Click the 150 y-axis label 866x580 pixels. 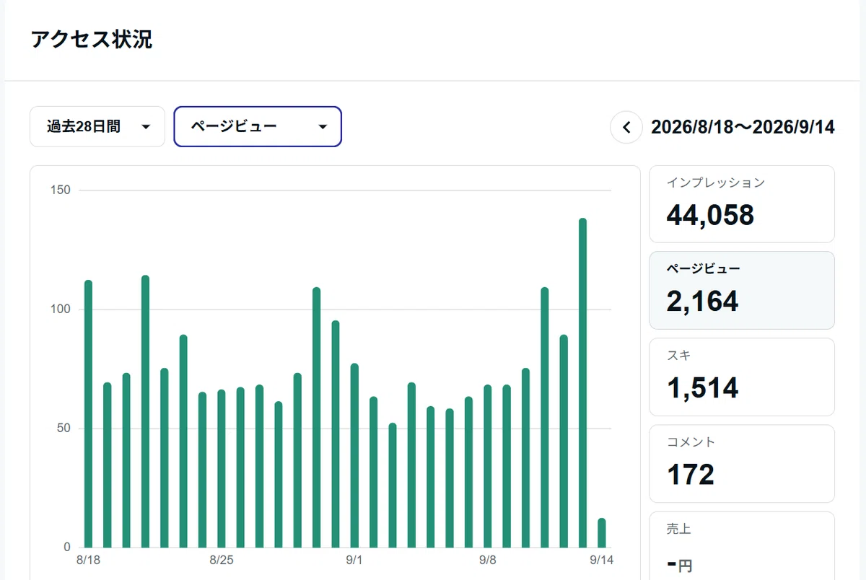(60, 190)
